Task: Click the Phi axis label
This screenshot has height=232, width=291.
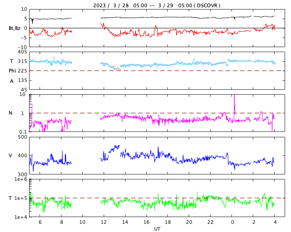Action: tap(13, 71)
